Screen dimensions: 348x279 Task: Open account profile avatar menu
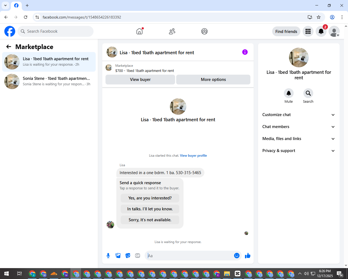click(334, 31)
